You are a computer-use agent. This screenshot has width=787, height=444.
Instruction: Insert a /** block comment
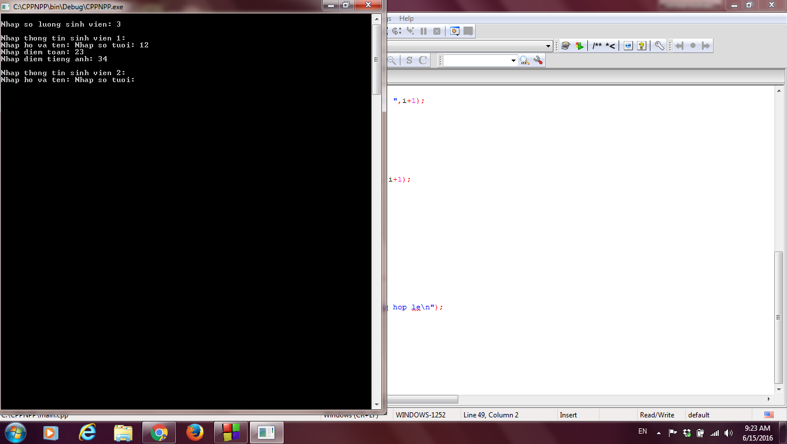click(x=597, y=46)
